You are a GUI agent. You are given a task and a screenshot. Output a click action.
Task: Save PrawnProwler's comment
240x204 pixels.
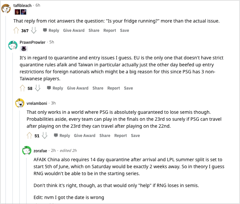click(128, 88)
